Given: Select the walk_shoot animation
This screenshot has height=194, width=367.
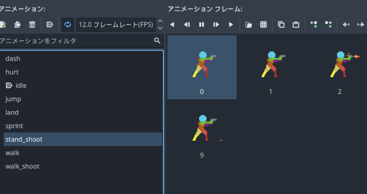Looking at the screenshot, I should 83,166.
